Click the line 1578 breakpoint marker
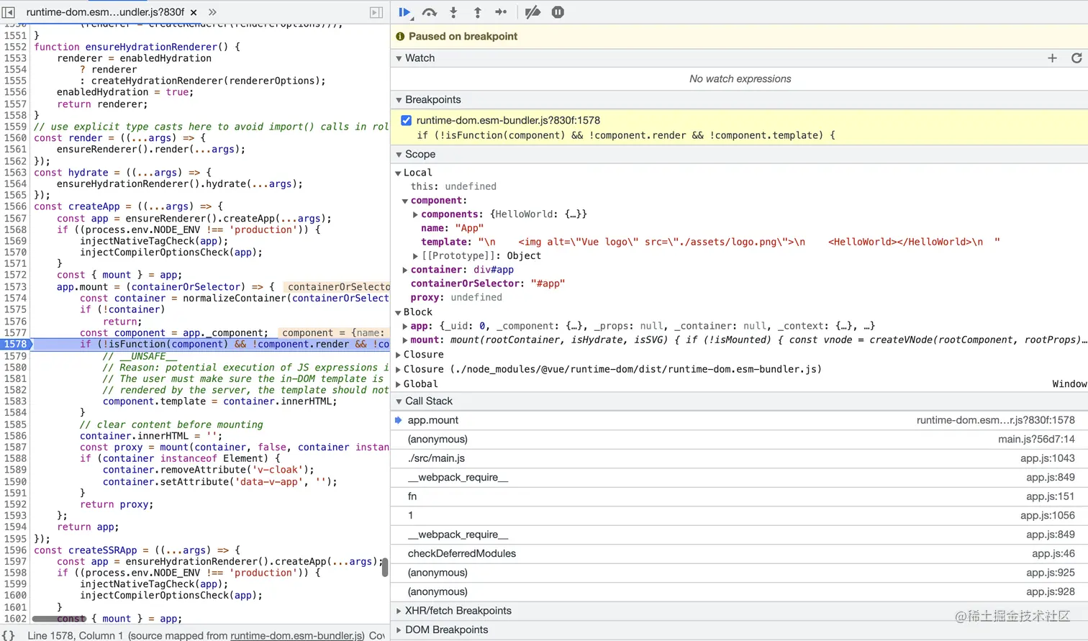Screen dimensions: 1088x641 coord(16,345)
